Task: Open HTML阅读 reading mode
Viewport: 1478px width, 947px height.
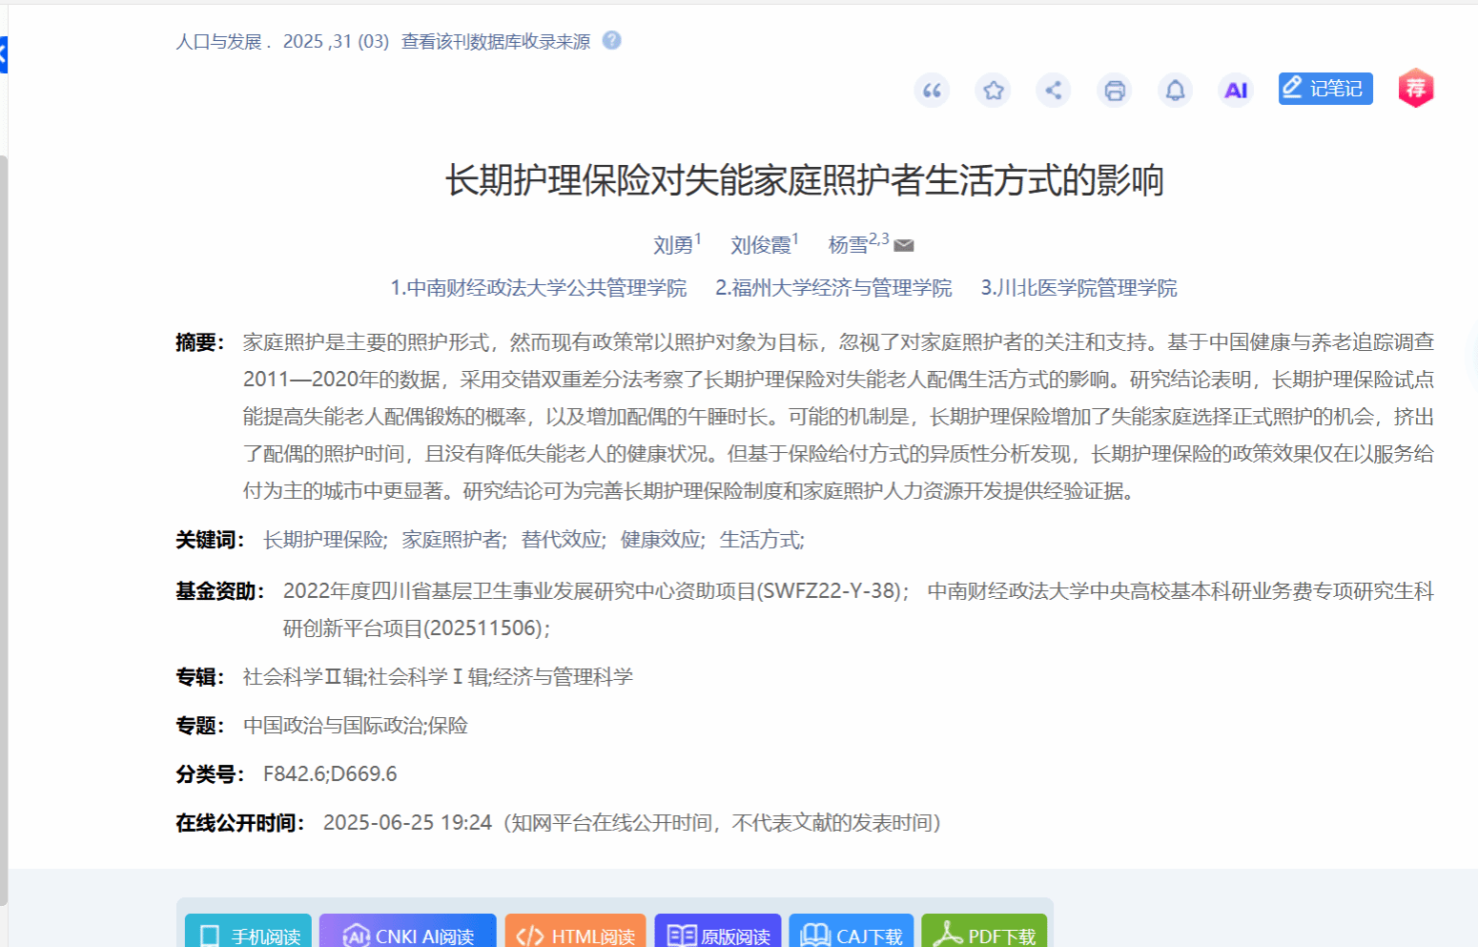Action: pyautogui.click(x=575, y=935)
